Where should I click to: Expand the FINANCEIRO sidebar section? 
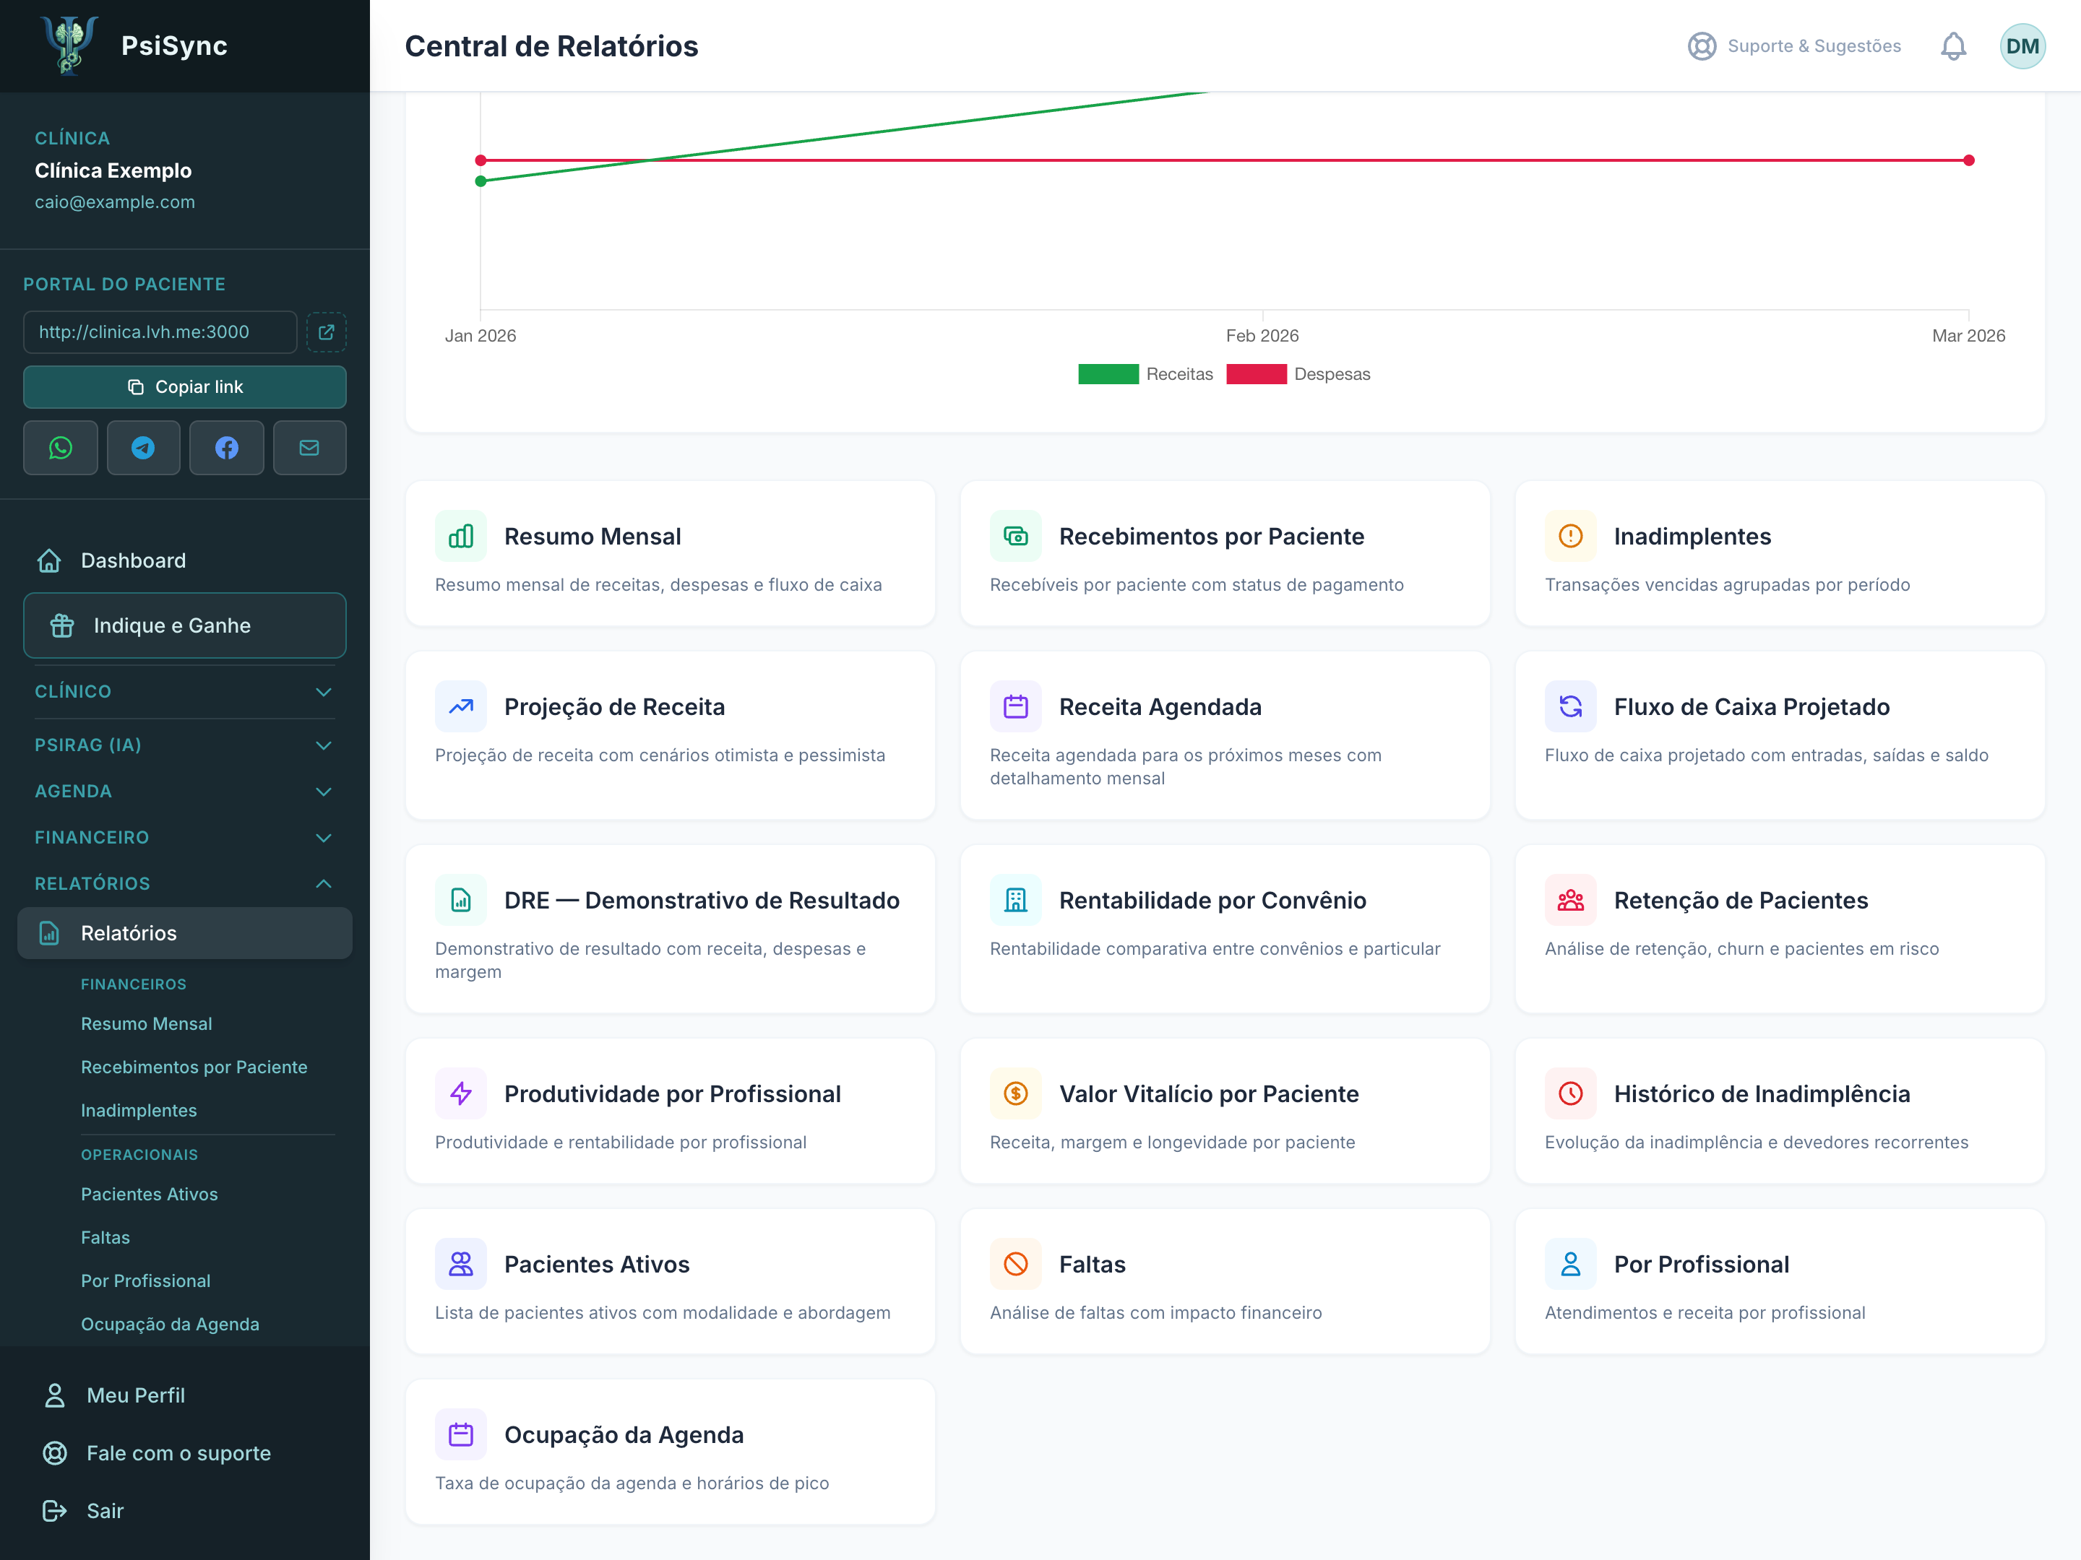[x=184, y=837]
